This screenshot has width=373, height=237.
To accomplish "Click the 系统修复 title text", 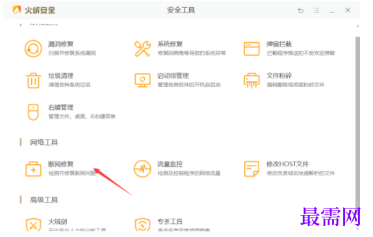I will coord(170,44).
